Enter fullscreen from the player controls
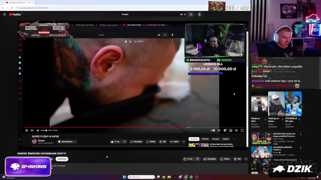 pos(242,130)
